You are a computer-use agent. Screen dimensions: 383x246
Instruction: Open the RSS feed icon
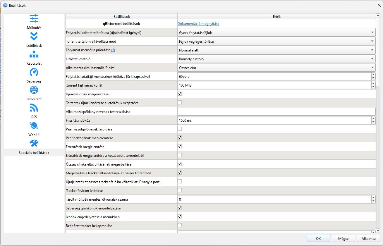34,108
